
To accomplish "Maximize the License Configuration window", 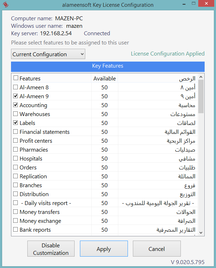I will tap(194, 4).
